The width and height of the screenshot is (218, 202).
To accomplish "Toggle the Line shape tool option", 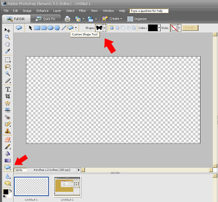I will tap(64, 28).
